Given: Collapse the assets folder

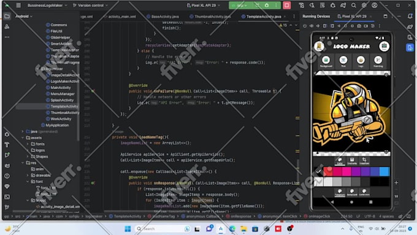Looking at the screenshot, I should pos(23,138).
